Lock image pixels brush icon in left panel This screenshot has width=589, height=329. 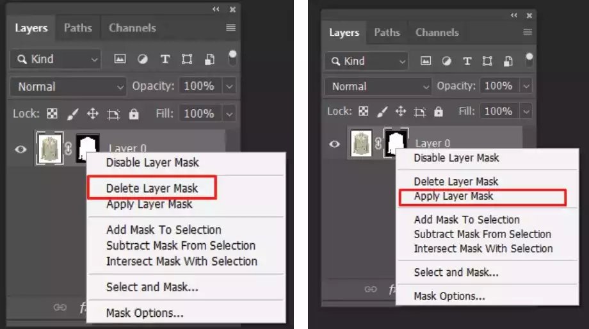(x=72, y=114)
